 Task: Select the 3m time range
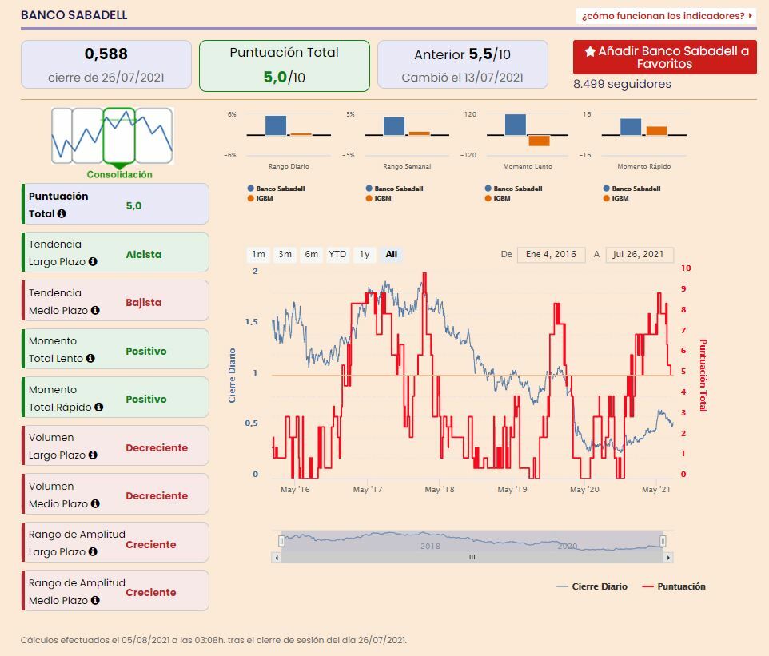tap(285, 254)
